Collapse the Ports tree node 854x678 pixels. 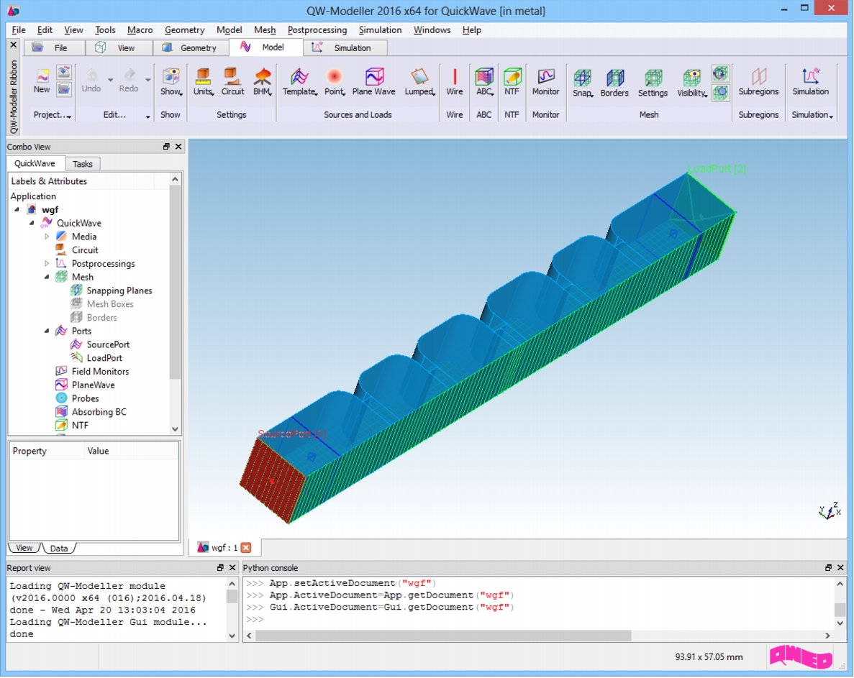pos(47,331)
